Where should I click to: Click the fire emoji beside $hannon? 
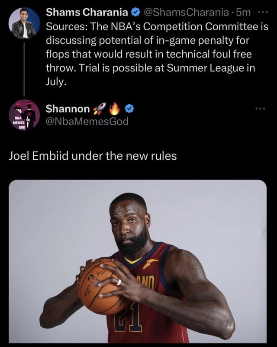tap(114, 109)
